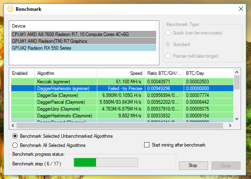Click the 5.590M/83.843M H/s speed cell
Image resolution: width=251 pixels, height=179 pixels.
[121, 102]
